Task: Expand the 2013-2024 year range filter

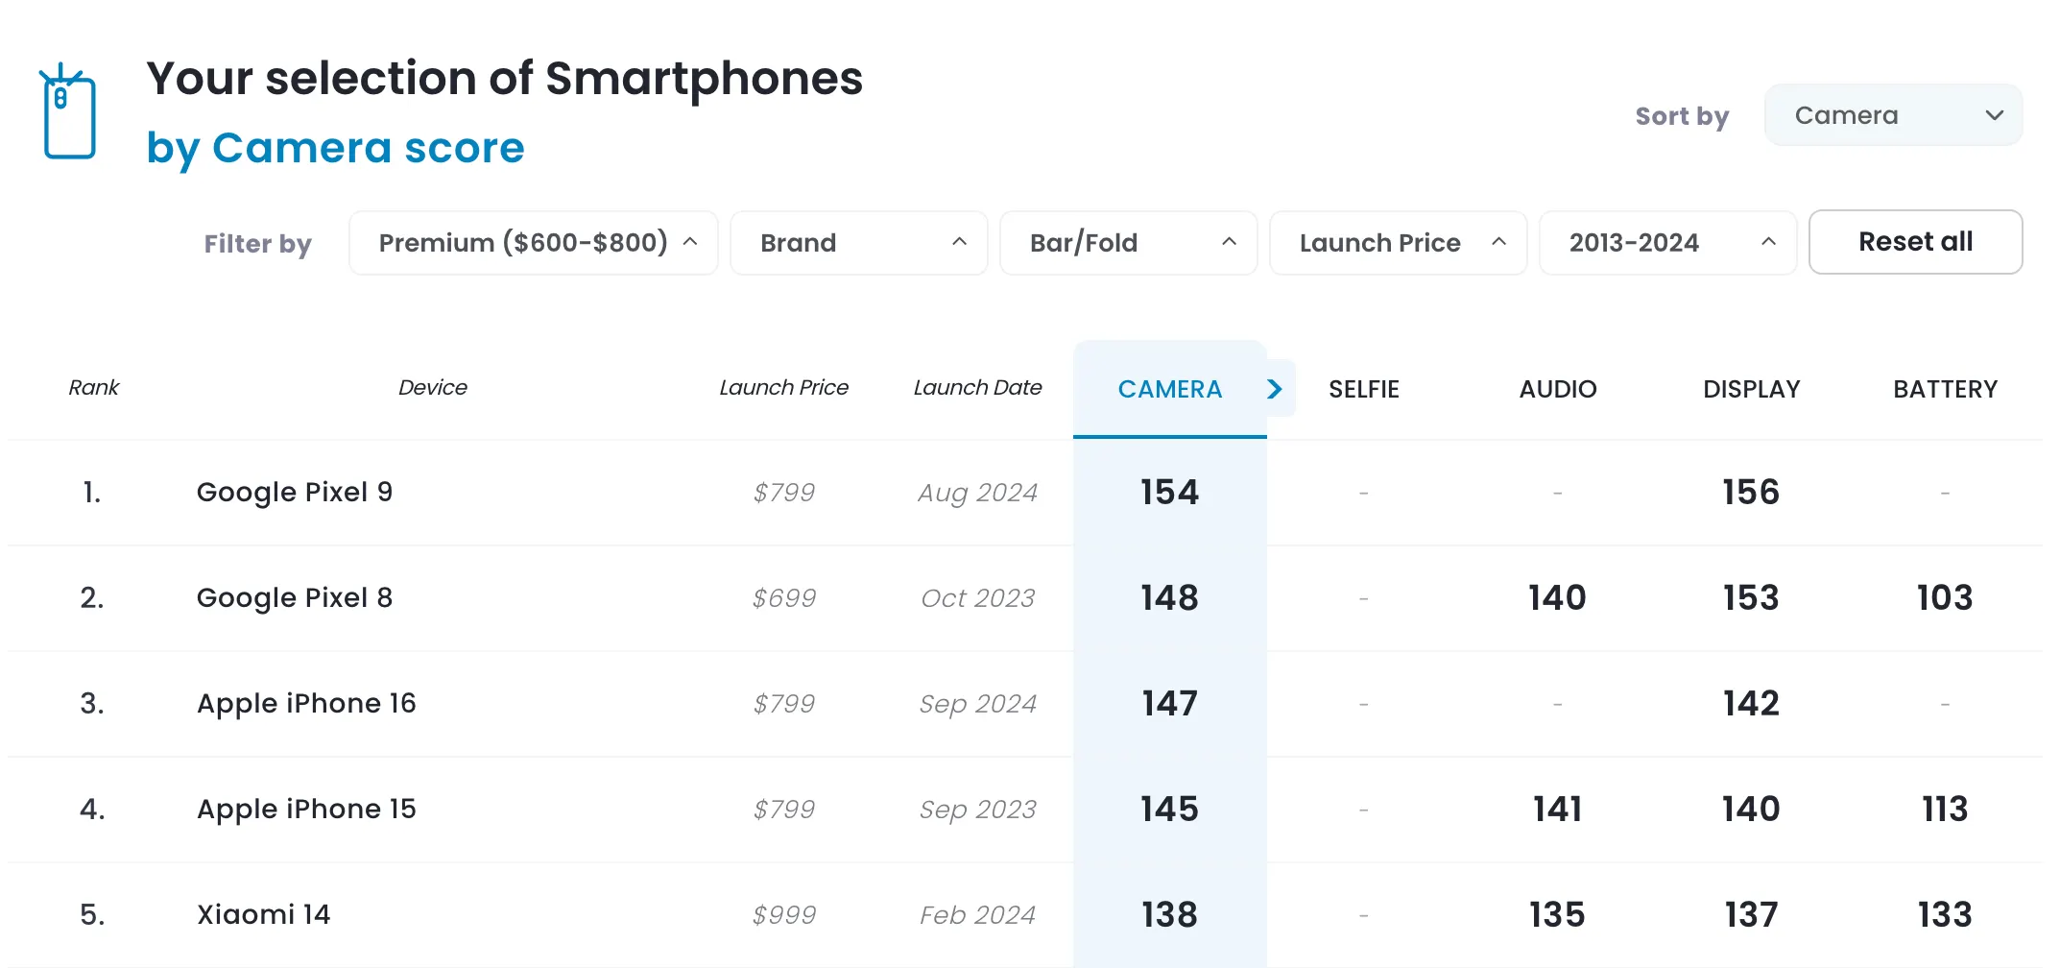Action: (x=1668, y=243)
